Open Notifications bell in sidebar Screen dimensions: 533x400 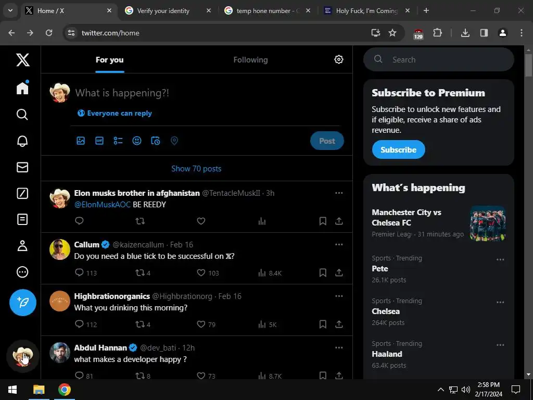22,141
